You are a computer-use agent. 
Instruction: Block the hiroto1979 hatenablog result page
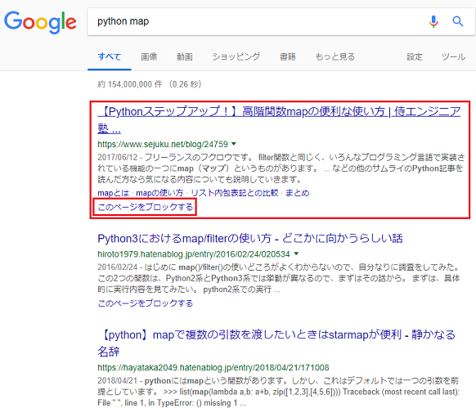coord(145,303)
